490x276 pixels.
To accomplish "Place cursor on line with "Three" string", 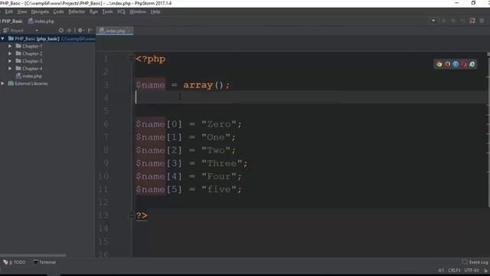I will click(x=191, y=163).
